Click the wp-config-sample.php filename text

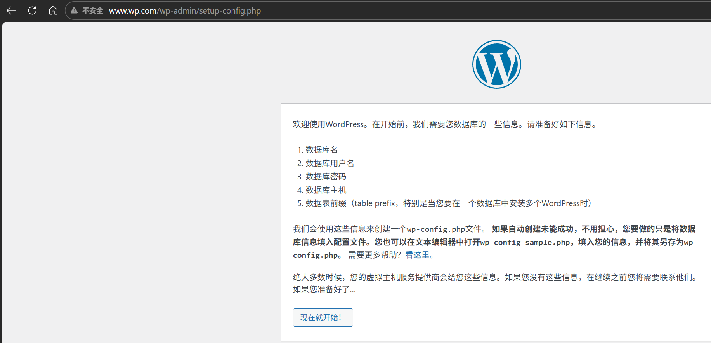[x=525, y=242]
